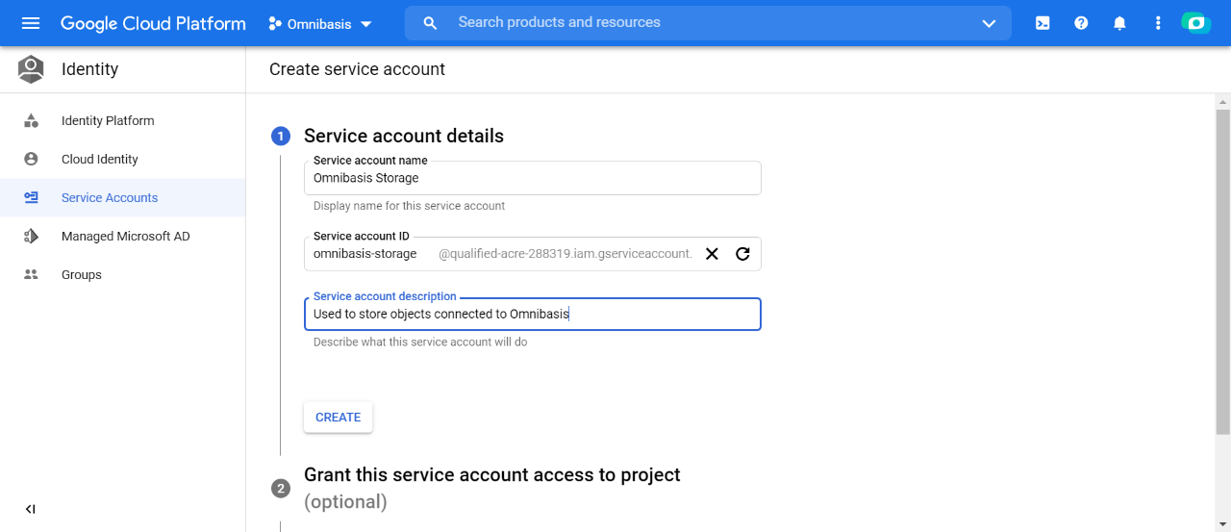Open the Omnibasis project selector dropdown
Screen dimensions: 1231x532
[320, 24]
